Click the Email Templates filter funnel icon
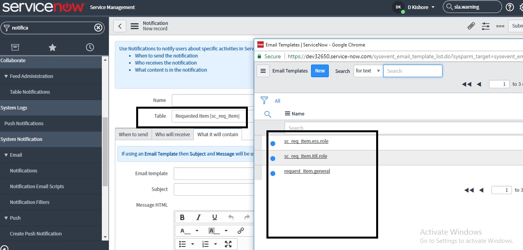This screenshot has height=250, width=523. pyautogui.click(x=264, y=100)
